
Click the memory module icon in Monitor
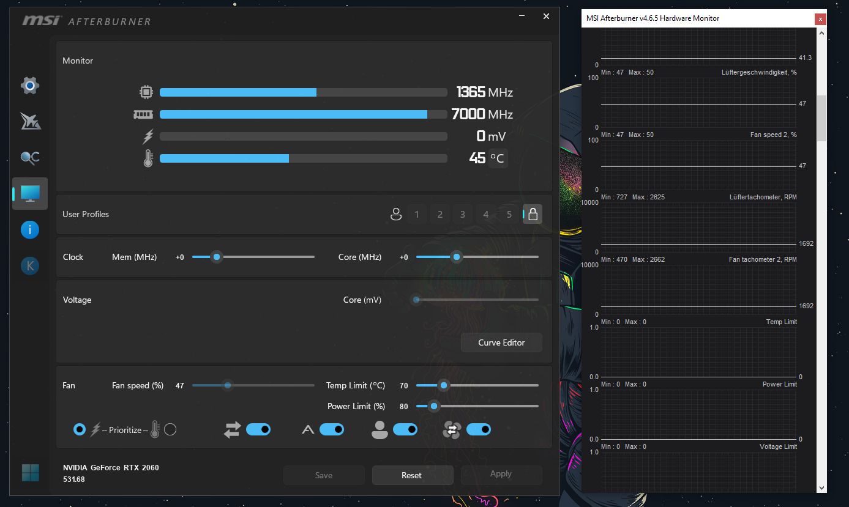point(143,114)
